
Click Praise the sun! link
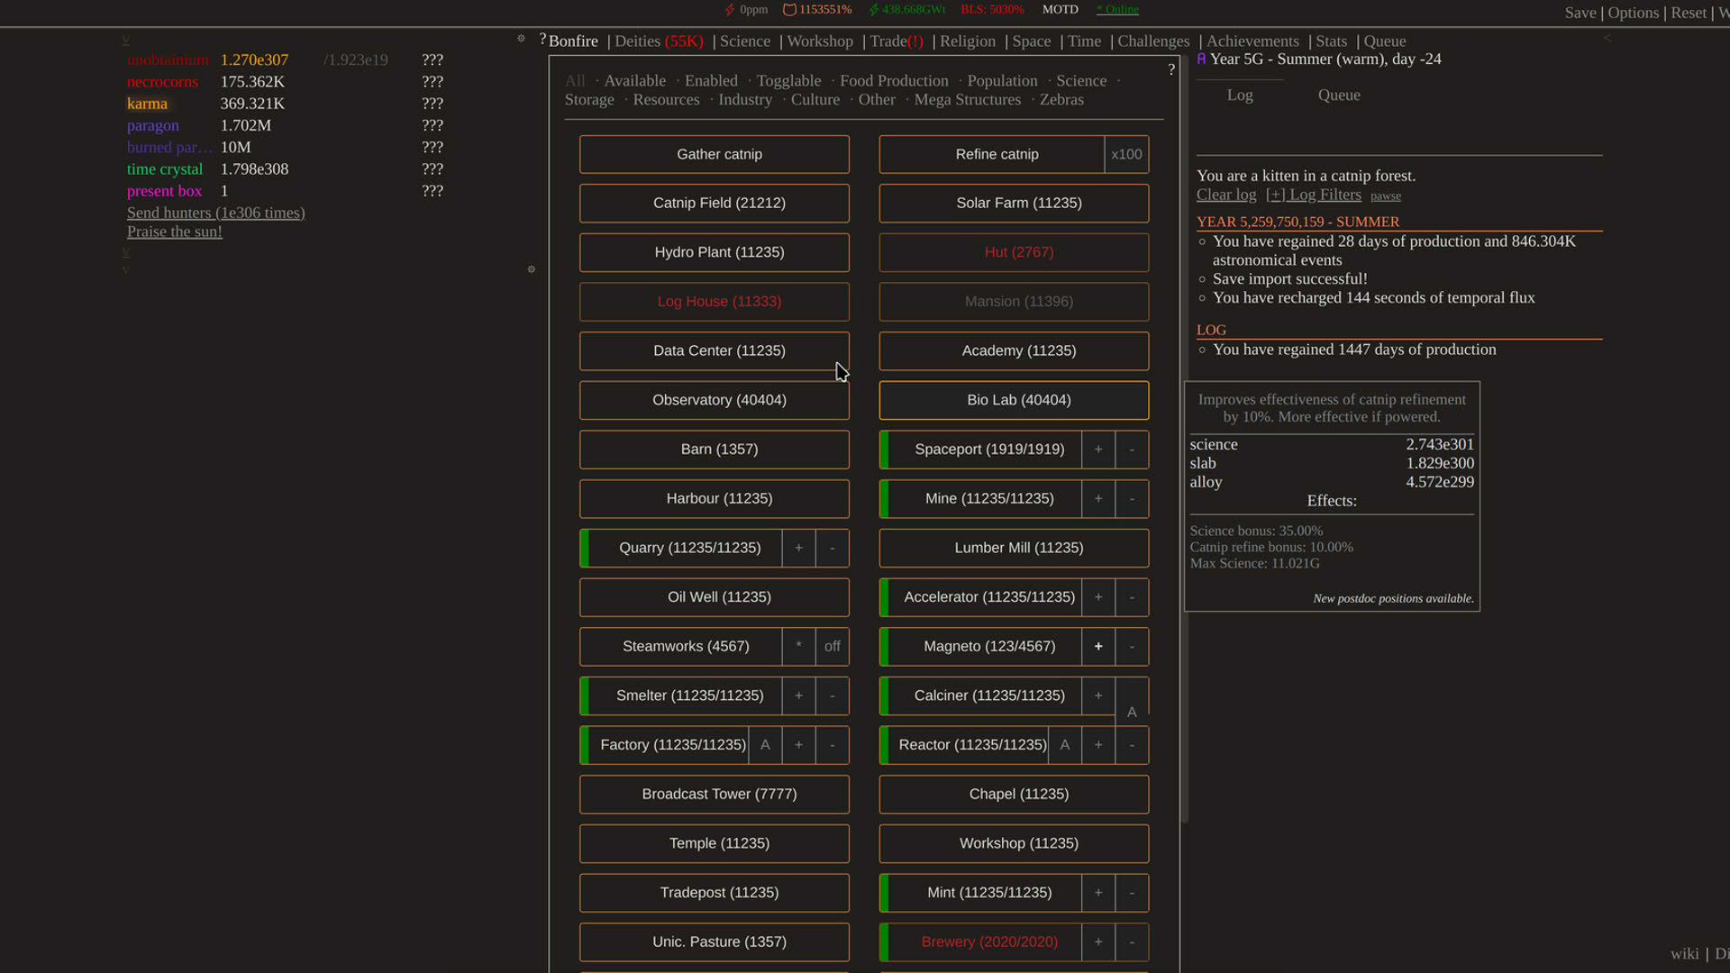(x=175, y=232)
